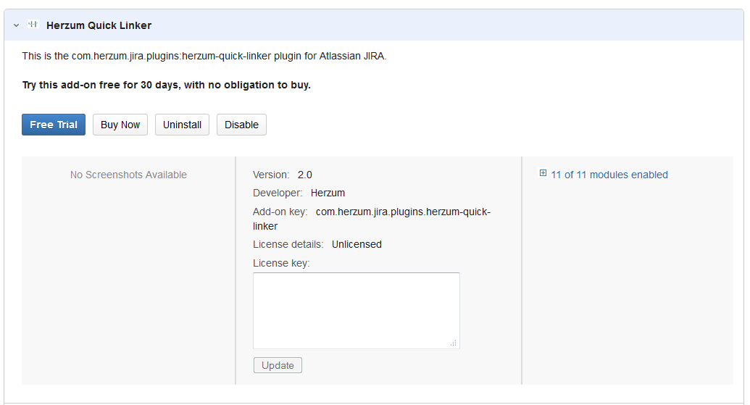This screenshot has width=750, height=405.
Task: Start the Free Trial
Action: click(54, 125)
